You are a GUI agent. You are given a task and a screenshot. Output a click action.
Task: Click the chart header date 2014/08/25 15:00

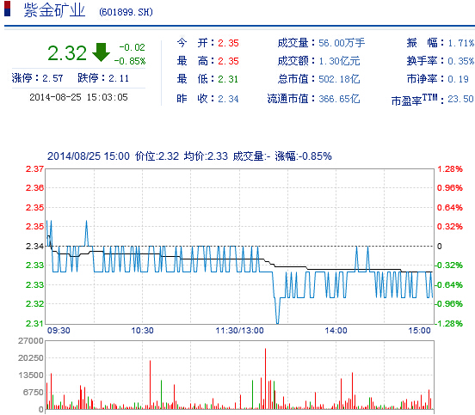89,156
